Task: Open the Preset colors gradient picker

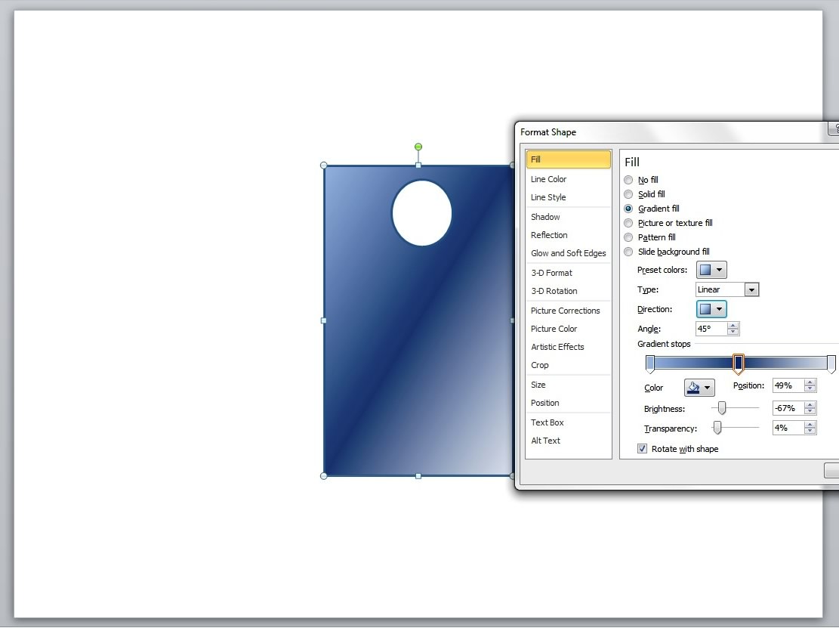Action: tap(711, 269)
